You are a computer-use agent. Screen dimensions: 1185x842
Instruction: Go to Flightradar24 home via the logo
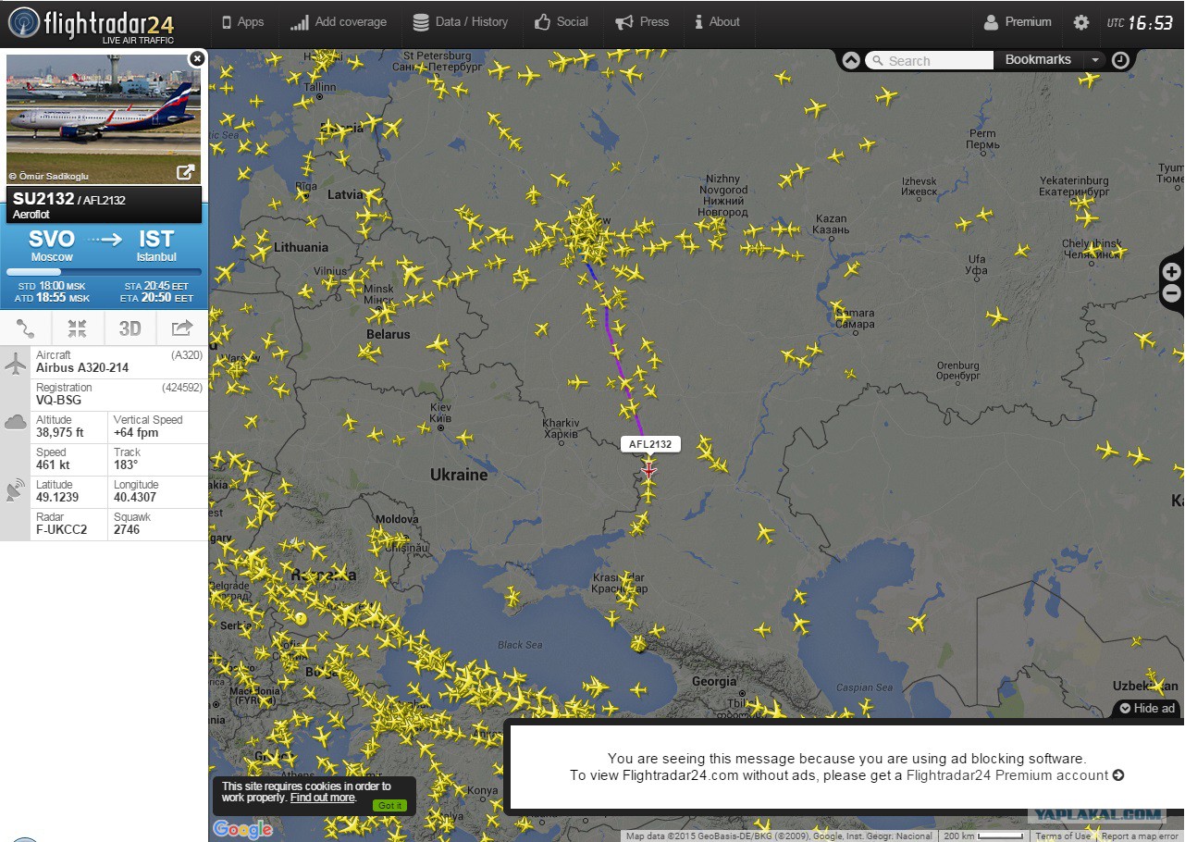coord(91,23)
